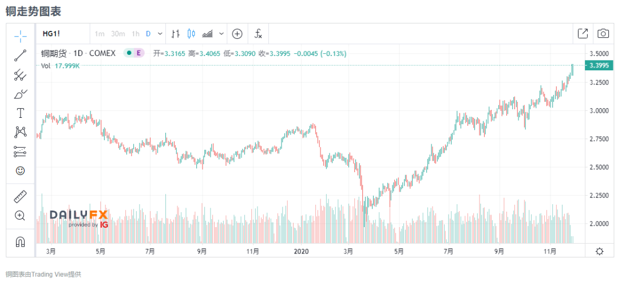Open the text annotation tool
618x282 pixels.
click(x=21, y=113)
